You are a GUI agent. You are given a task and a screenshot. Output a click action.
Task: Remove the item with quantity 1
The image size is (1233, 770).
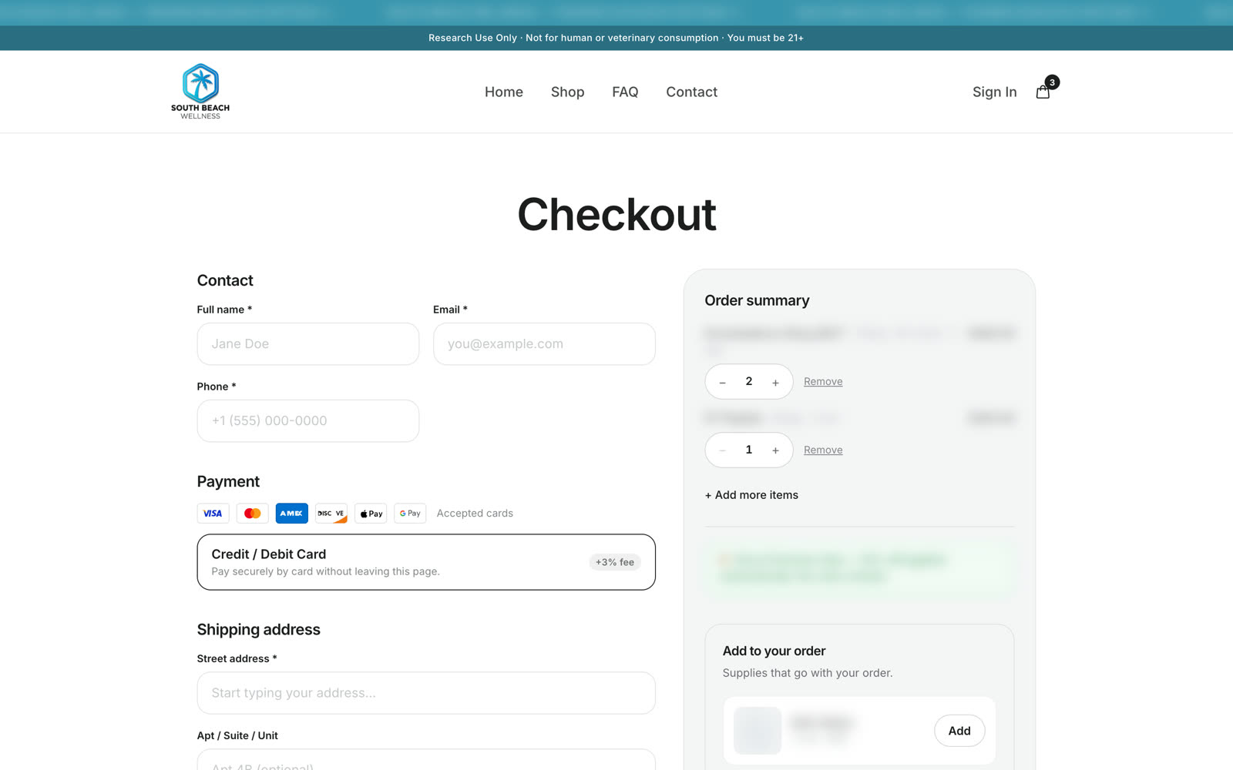pos(823,450)
